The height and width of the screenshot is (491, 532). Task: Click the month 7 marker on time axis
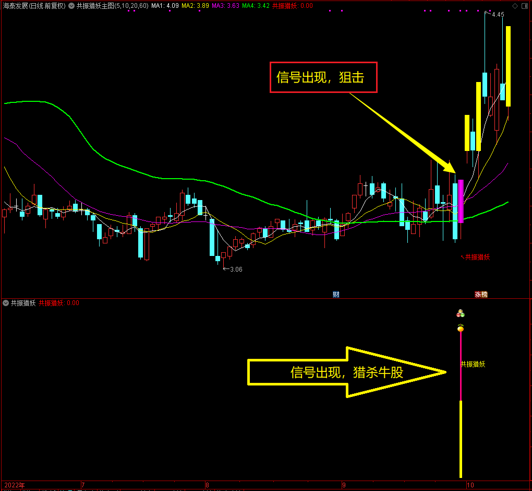(83, 485)
